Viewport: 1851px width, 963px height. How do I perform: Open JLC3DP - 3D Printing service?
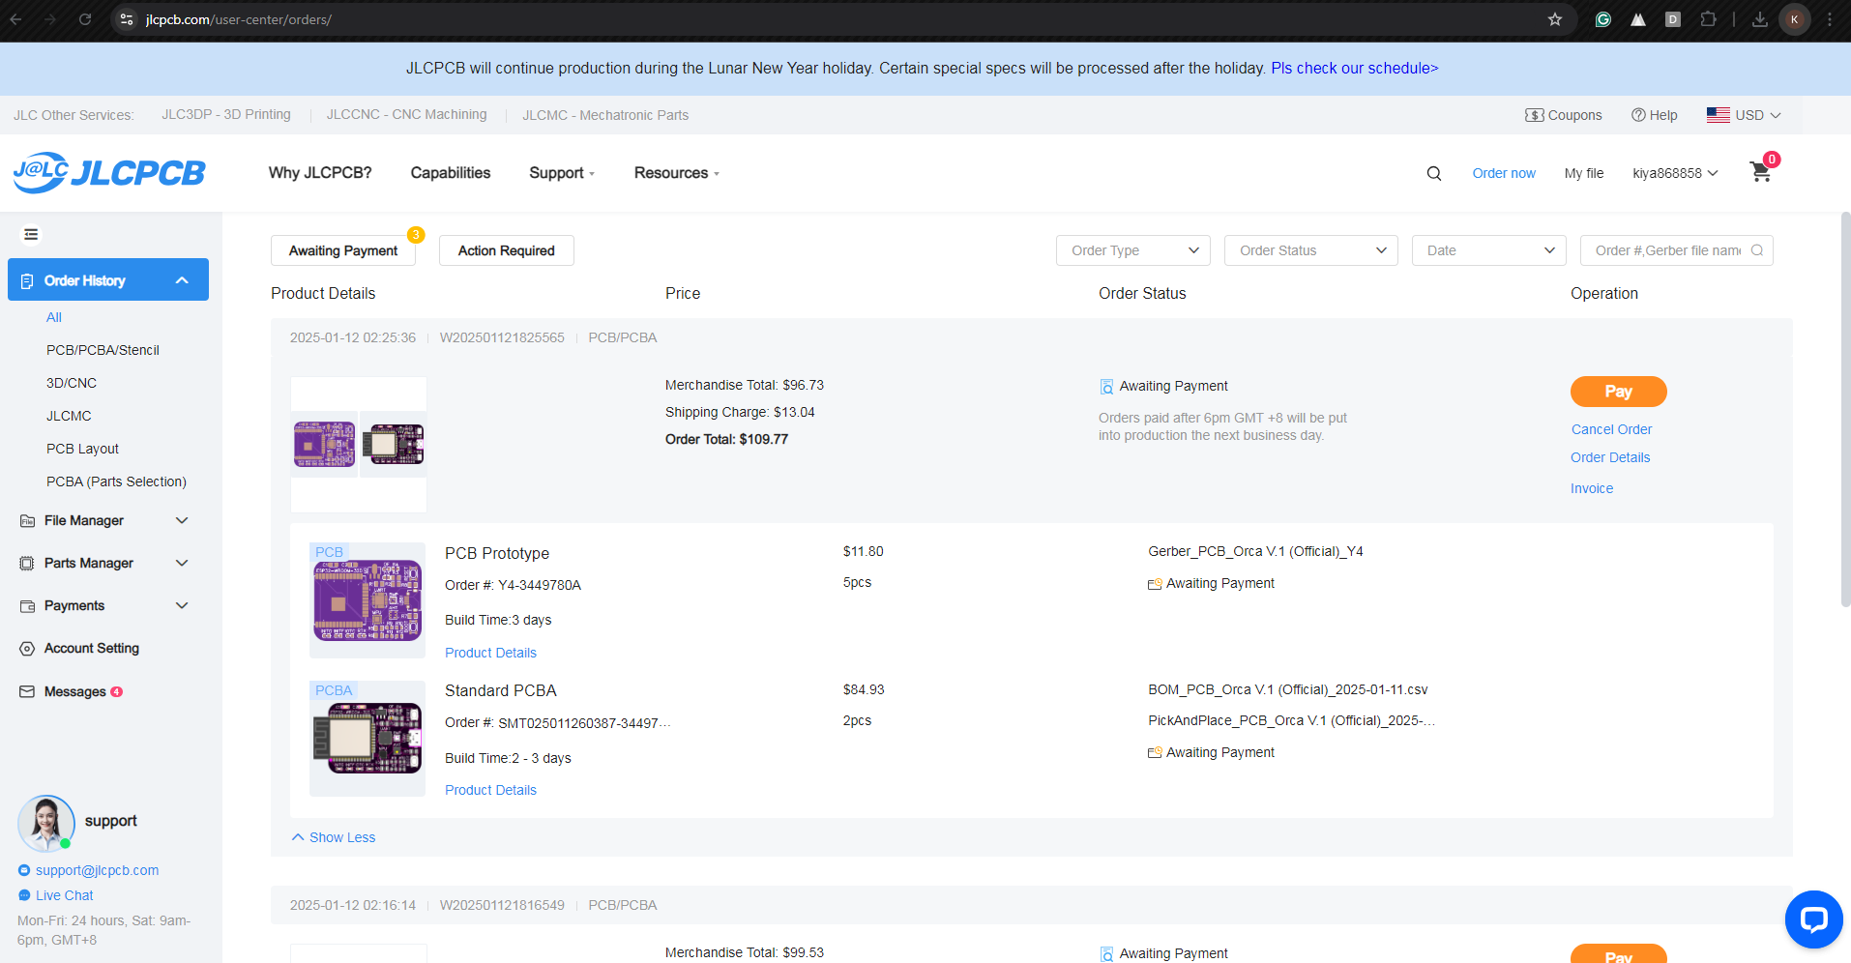[x=225, y=114]
